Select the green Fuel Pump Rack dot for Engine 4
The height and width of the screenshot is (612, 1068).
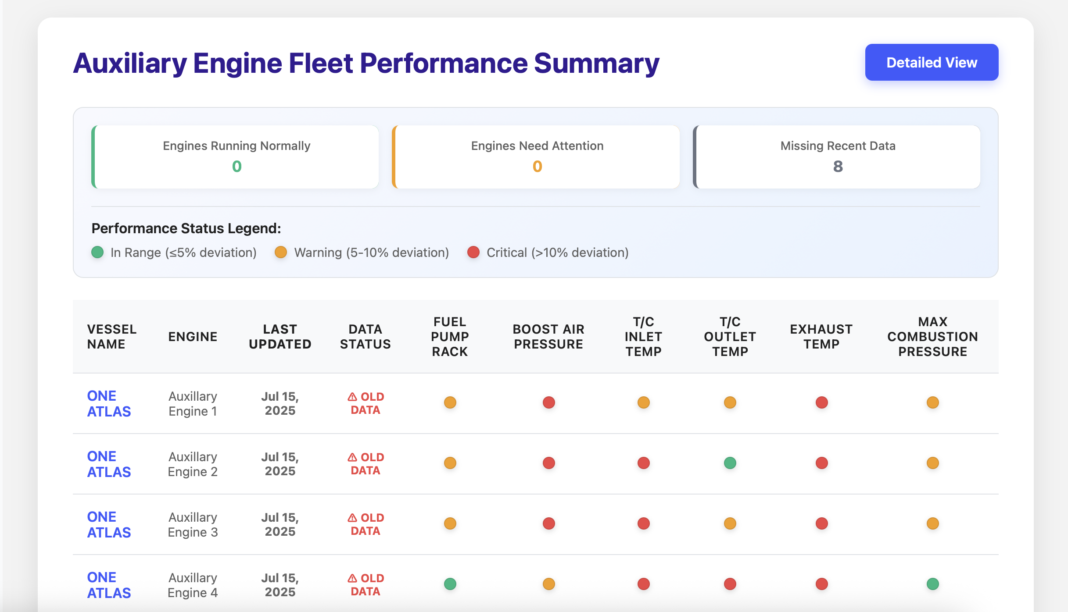click(x=450, y=584)
